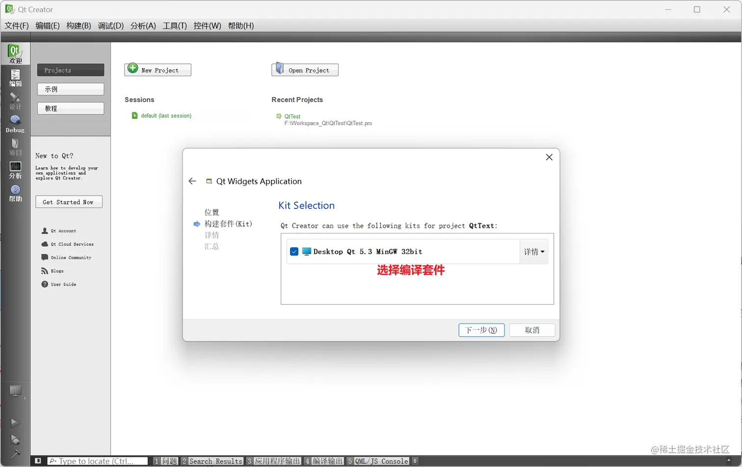This screenshot has height=467, width=742.
Task: Select the Projects tab on welcome page
Action: point(71,70)
